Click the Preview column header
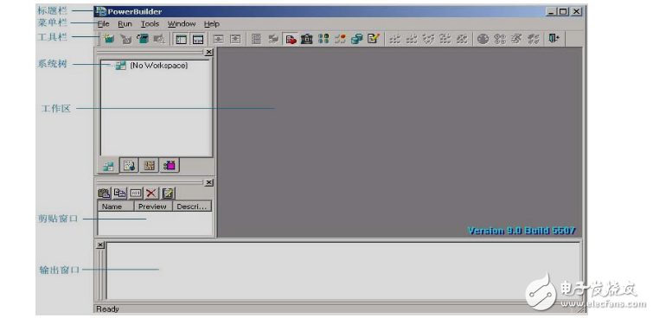The width and height of the screenshot is (653, 318). point(152,207)
